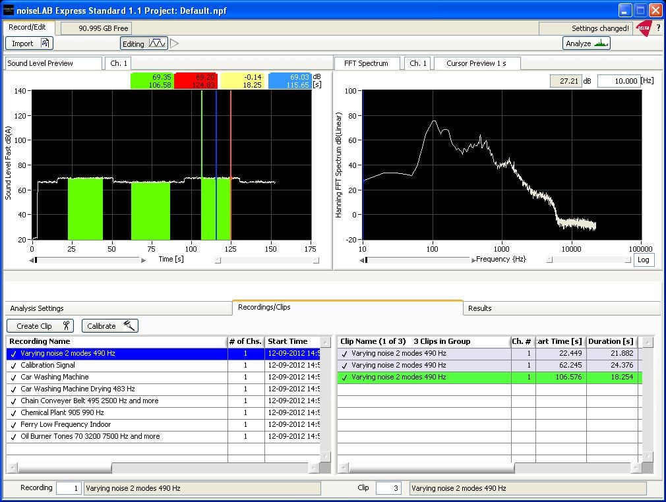
Task: Uncheck the green highlighted clip row
Action: click(344, 377)
